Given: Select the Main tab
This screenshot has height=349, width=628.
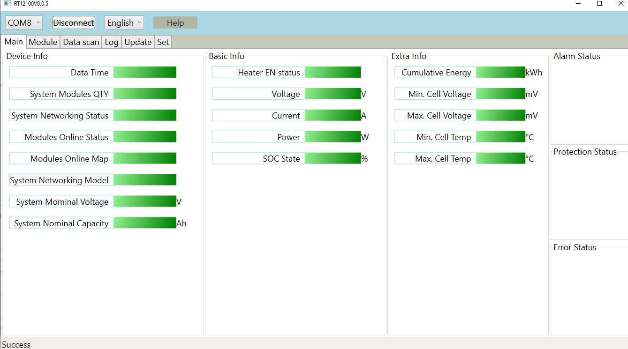Looking at the screenshot, I should pos(14,42).
